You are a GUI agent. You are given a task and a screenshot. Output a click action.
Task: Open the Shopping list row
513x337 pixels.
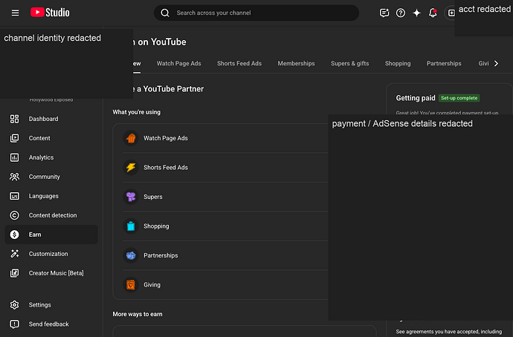click(x=225, y=226)
